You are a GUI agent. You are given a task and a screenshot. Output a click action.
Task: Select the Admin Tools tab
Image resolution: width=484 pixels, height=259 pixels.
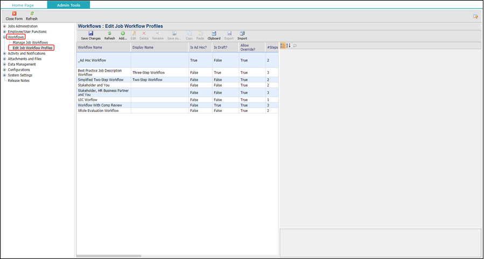click(x=68, y=5)
